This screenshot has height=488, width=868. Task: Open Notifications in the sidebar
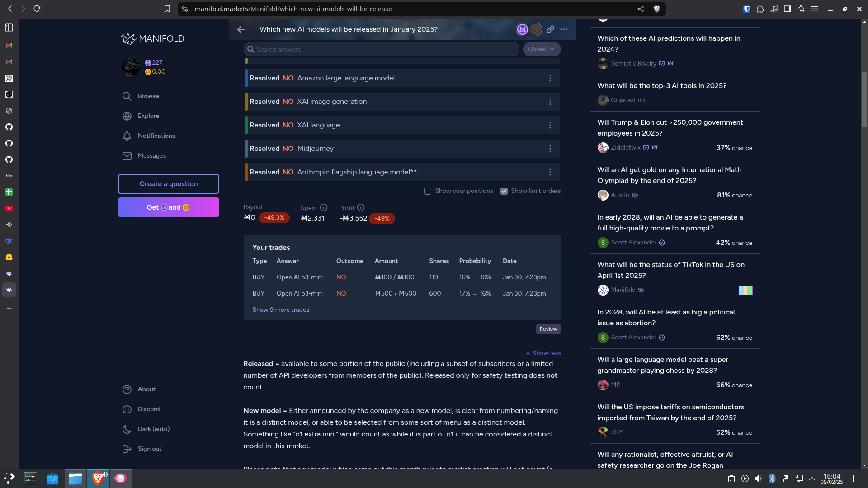pos(148,136)
